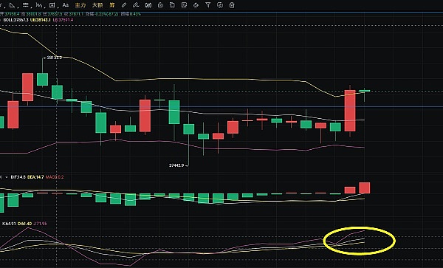
Task: Click the KDJ D 61.40 label
Action: (x=24, y=224)
